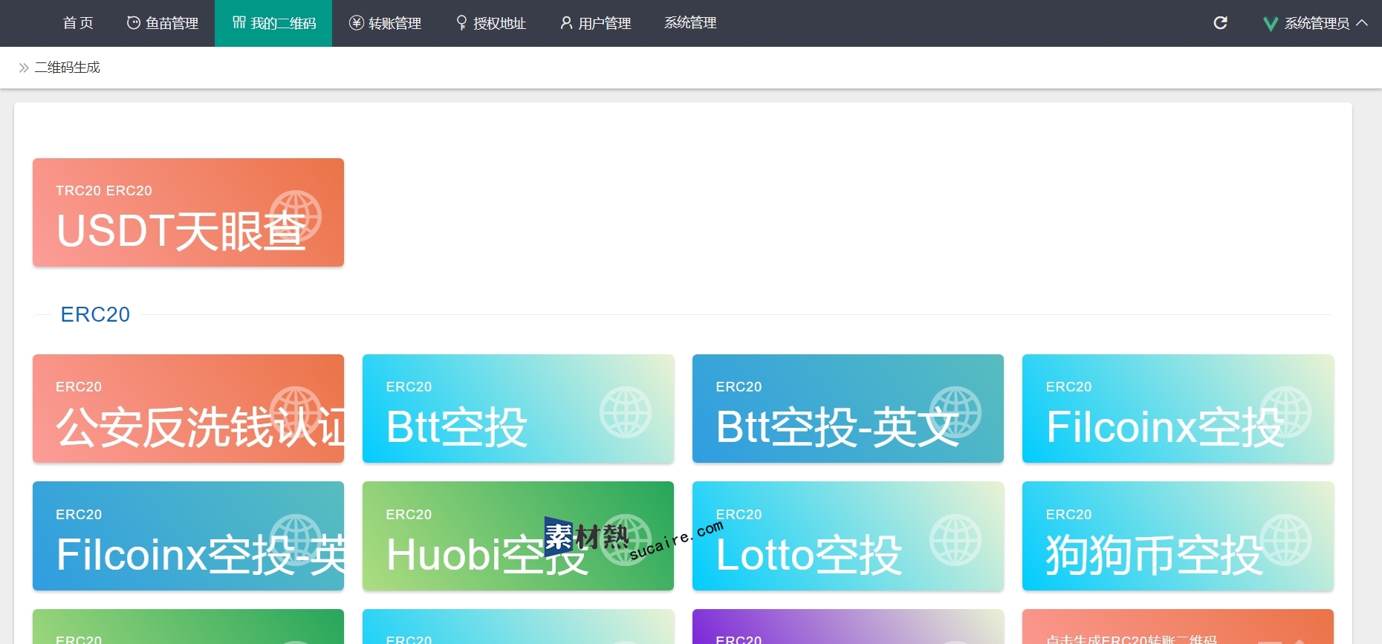The height and width of the screenshot is (644, 1382).
Task: Click the breadcrumb double-arrow icon
Action: pos(24,68)
